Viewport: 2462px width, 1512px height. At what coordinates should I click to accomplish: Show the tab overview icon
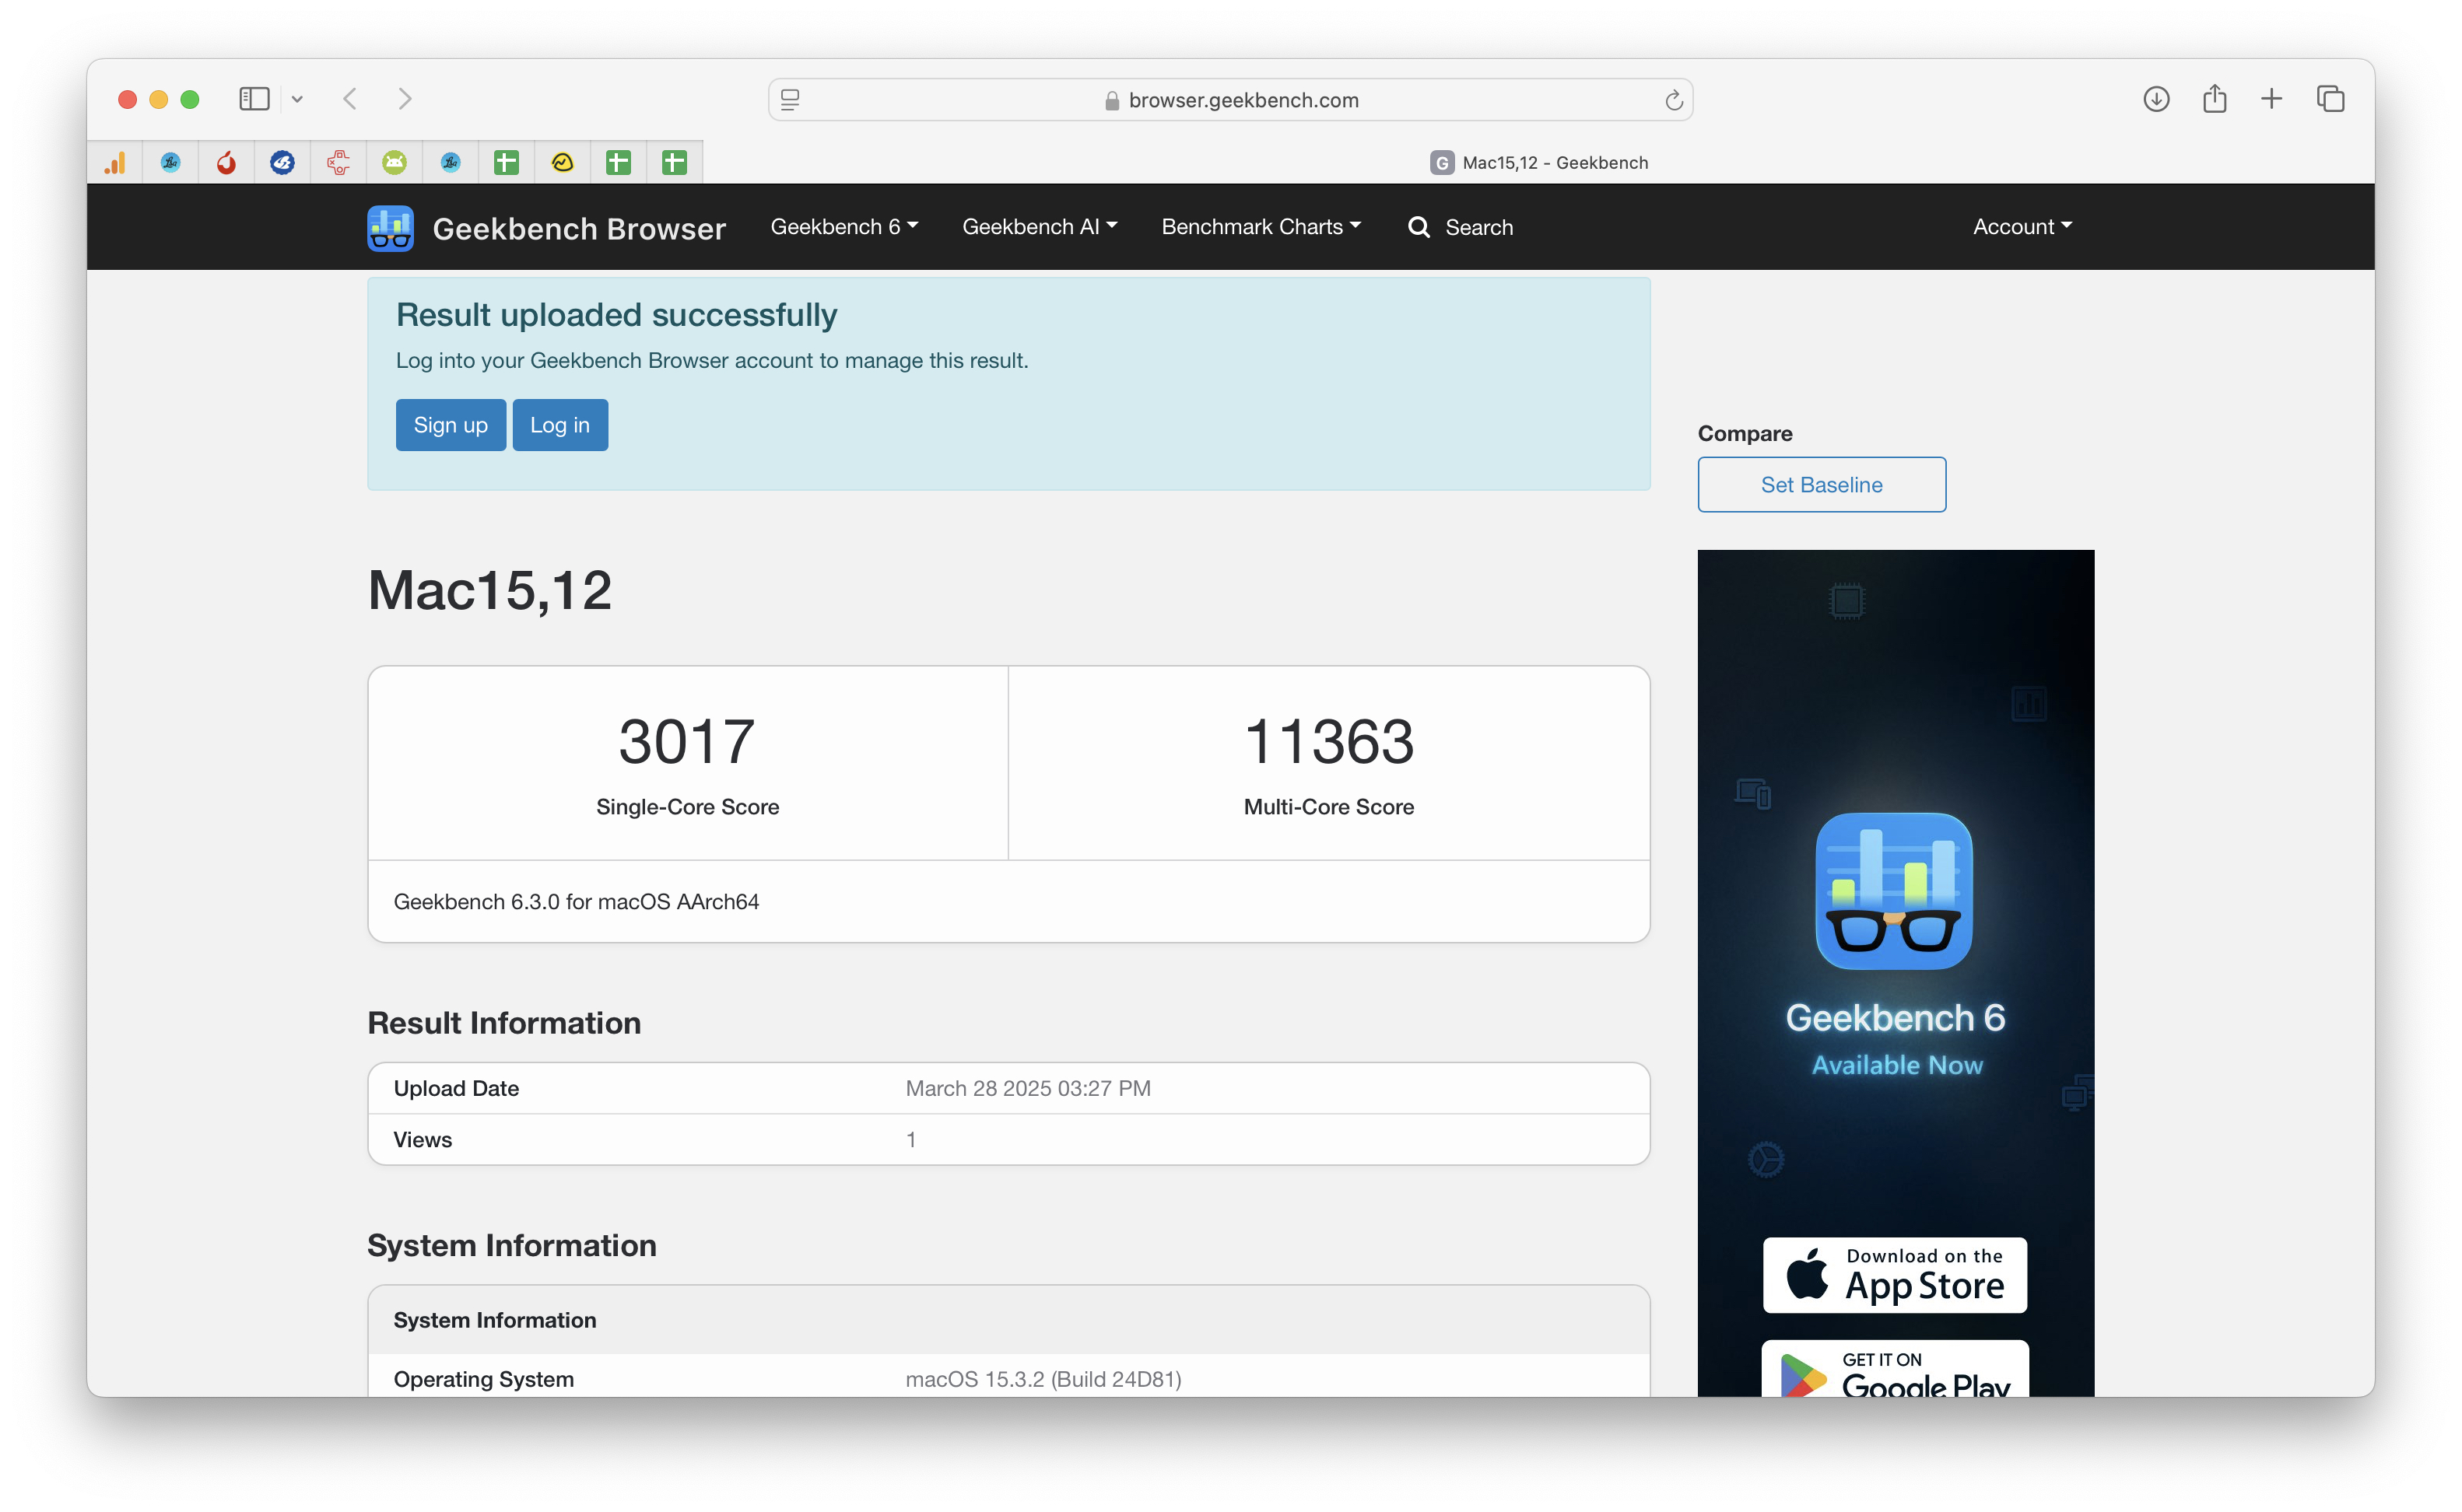point(2330,99)
